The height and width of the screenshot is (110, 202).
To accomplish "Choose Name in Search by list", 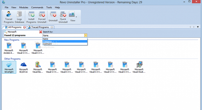I will click(x=65, y=39).
